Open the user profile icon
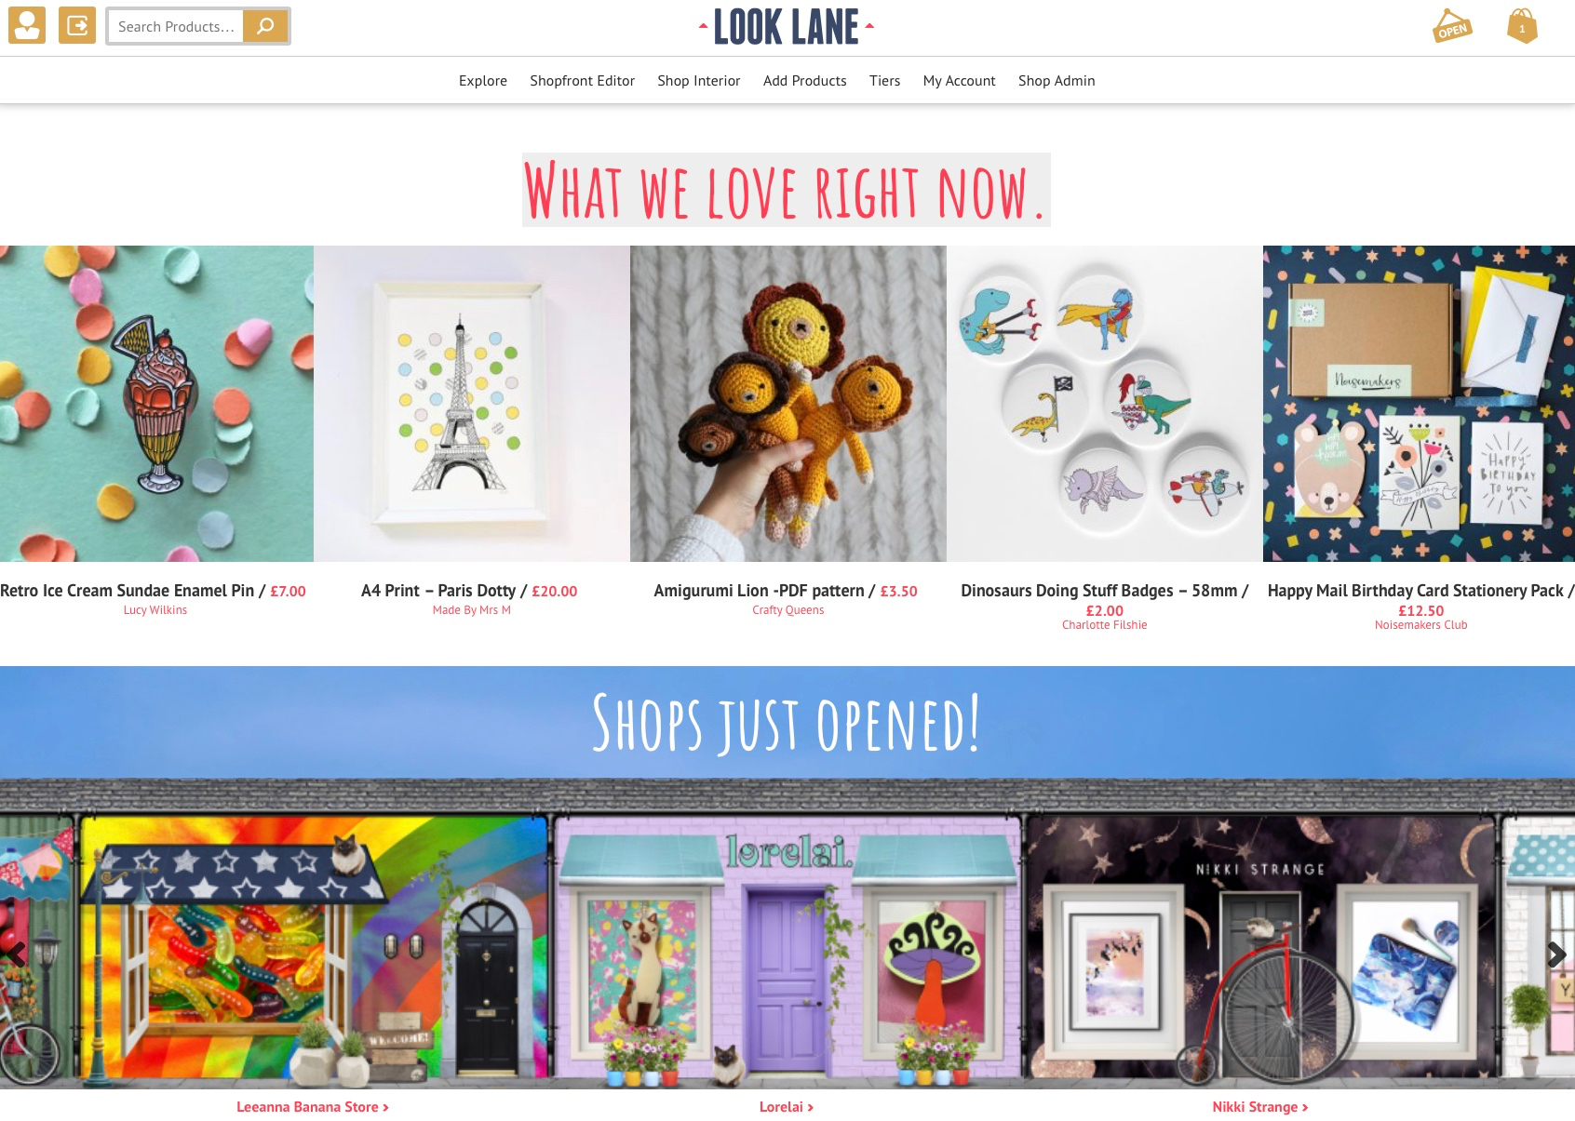This screenshot has height=1121, width=1575. (27, 25)
